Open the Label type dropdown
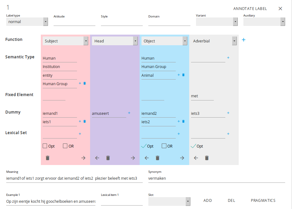 (x=27, y=22)
